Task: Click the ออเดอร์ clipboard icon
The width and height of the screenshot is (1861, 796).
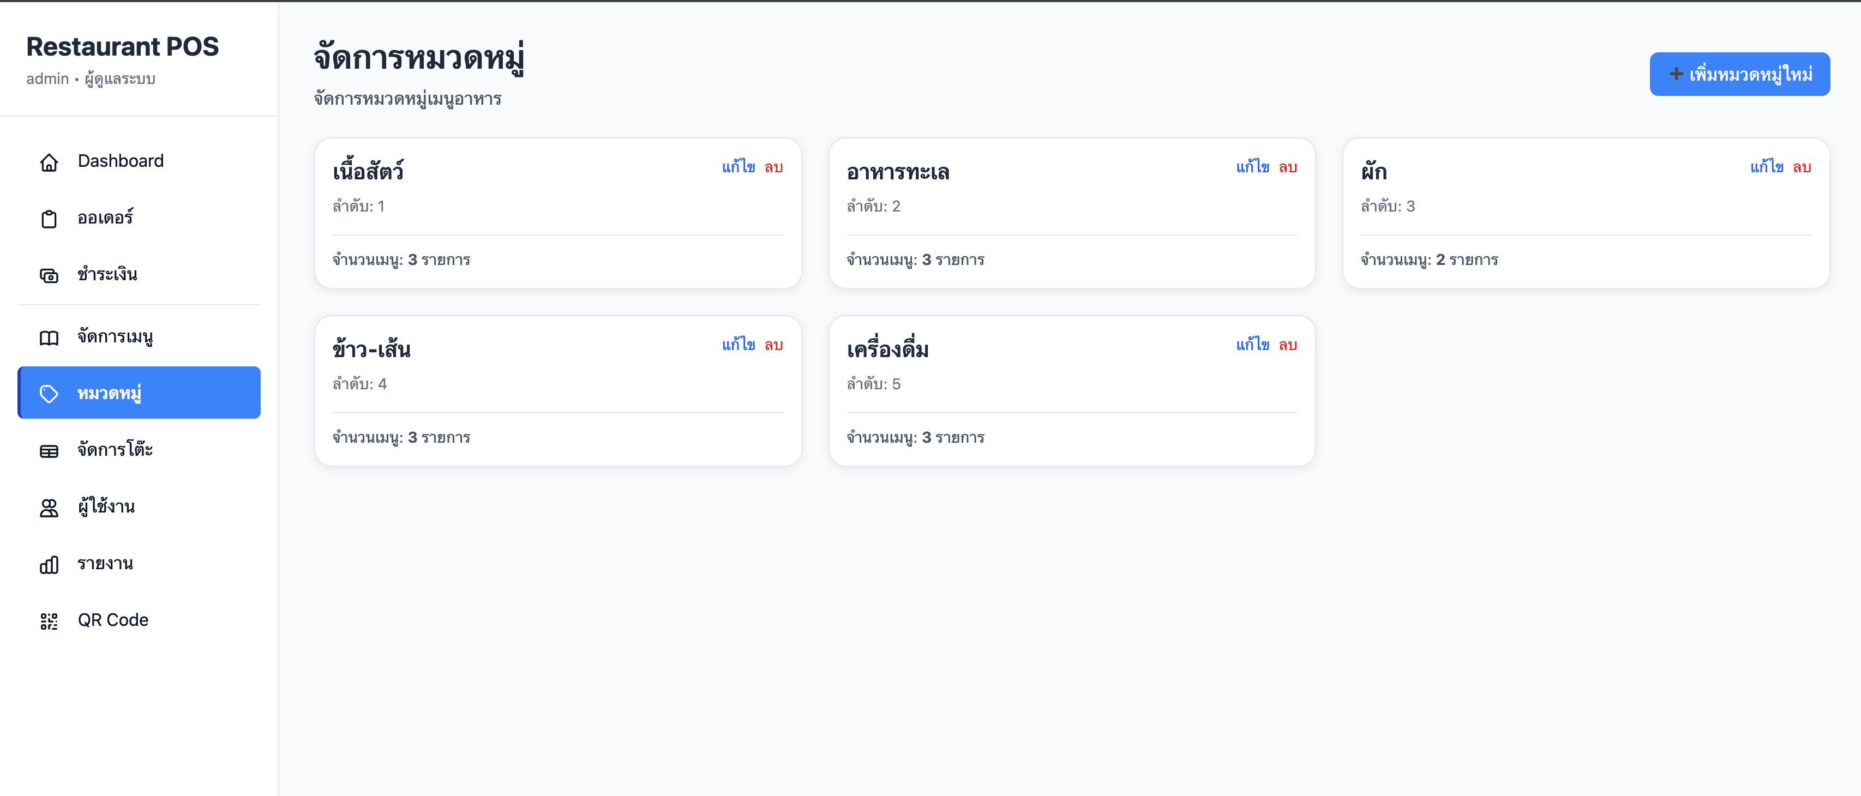Action: coord(49,218)
